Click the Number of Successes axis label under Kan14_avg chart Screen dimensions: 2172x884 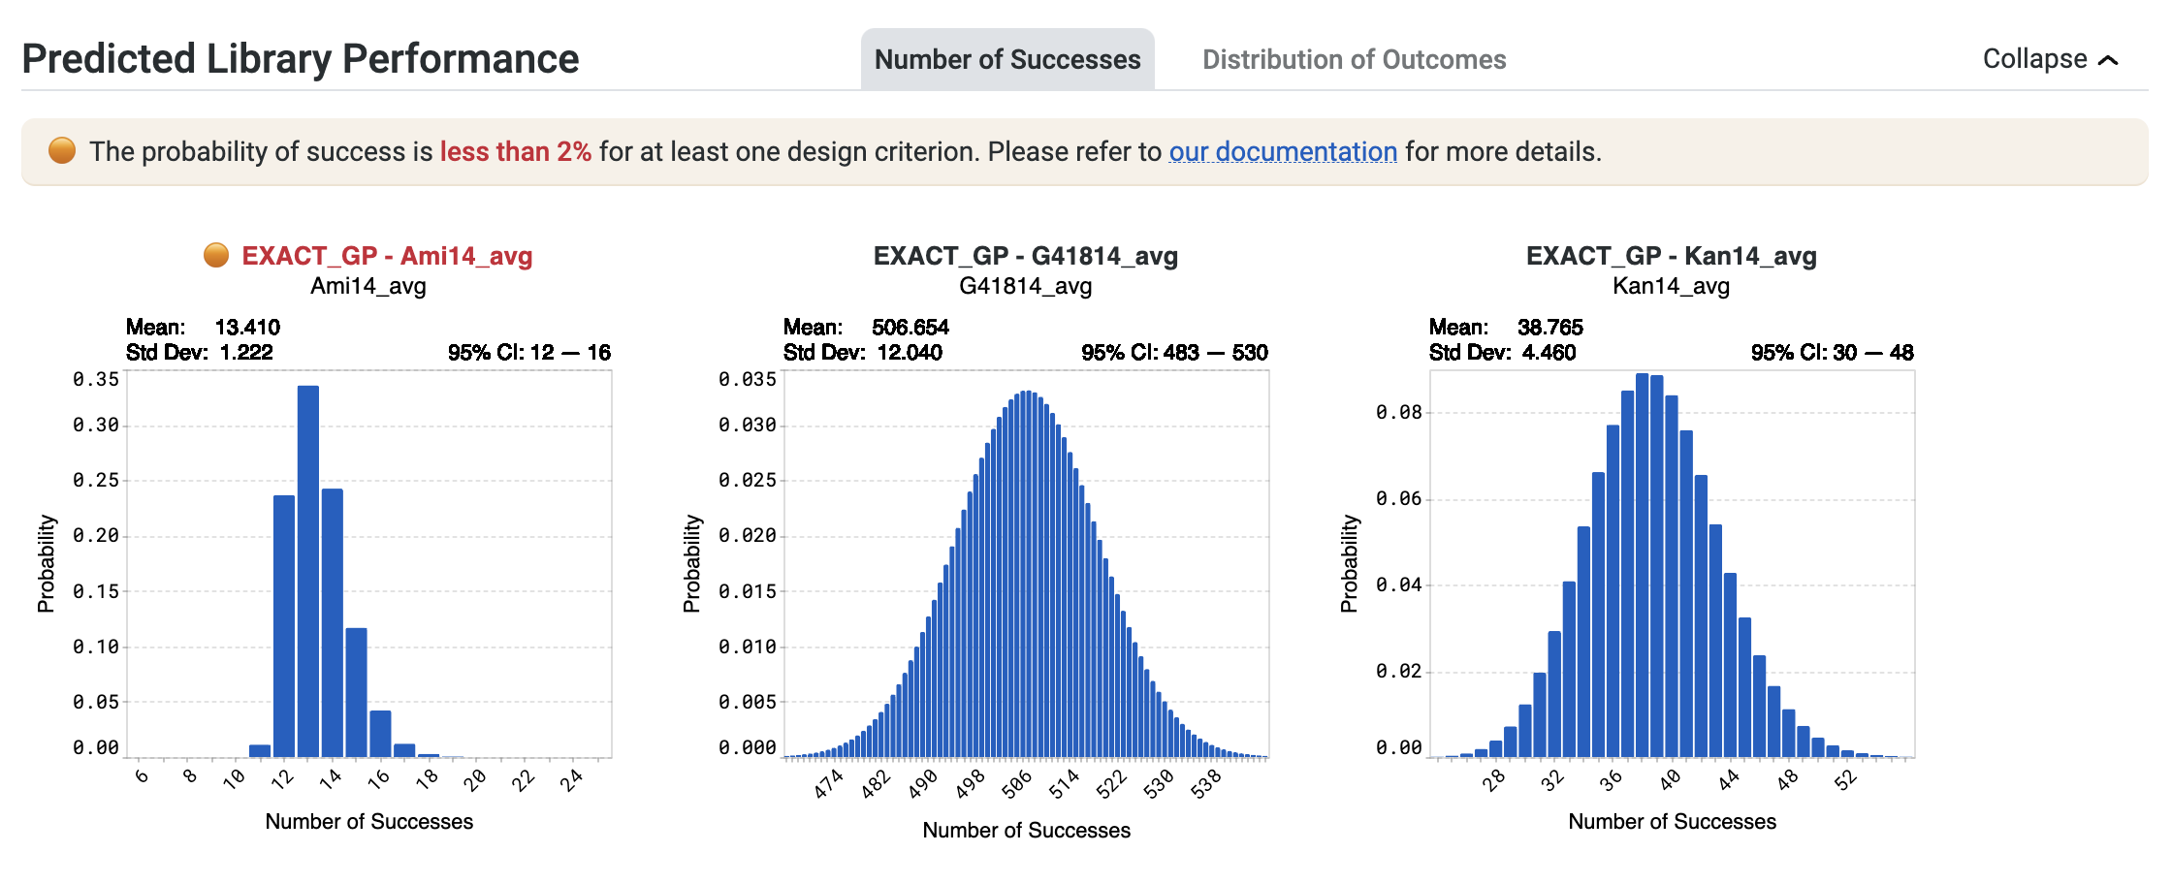click(1673, 822)
